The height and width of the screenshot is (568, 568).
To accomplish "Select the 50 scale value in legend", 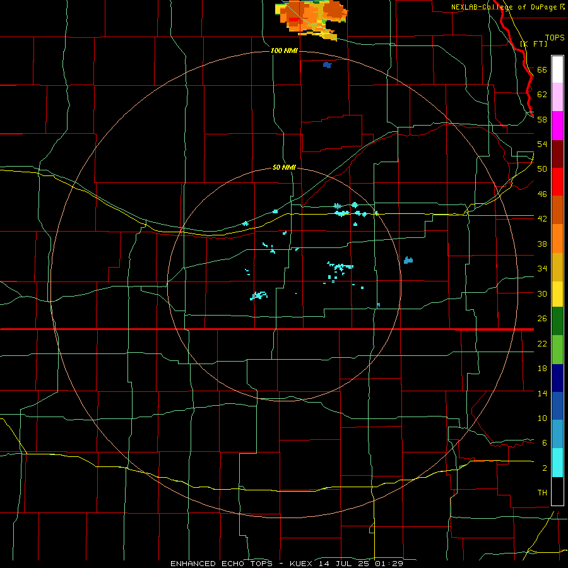I will click(x=542, y=169).
